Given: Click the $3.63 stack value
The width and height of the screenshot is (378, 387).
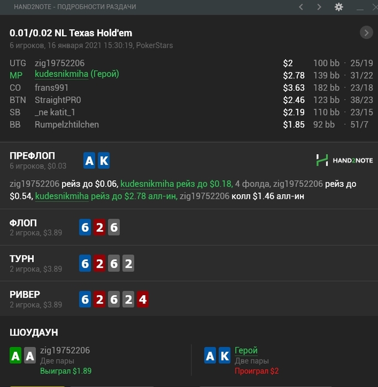Looking at the screenshot, I should [294, 88].
